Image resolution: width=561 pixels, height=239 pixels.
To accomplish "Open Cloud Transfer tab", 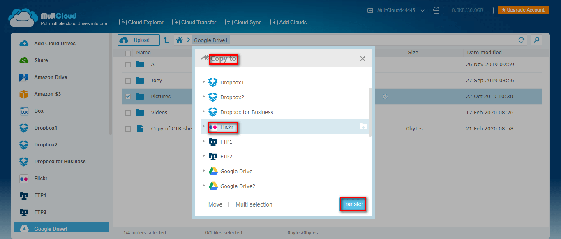I will click(194, 22).
